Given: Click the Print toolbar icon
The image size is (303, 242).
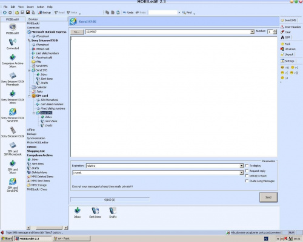Looking at the screenshot, I should [33, 13].
